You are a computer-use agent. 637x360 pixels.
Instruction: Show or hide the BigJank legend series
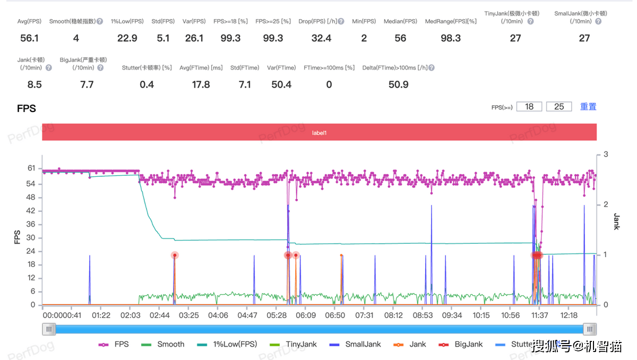point(461,344)
